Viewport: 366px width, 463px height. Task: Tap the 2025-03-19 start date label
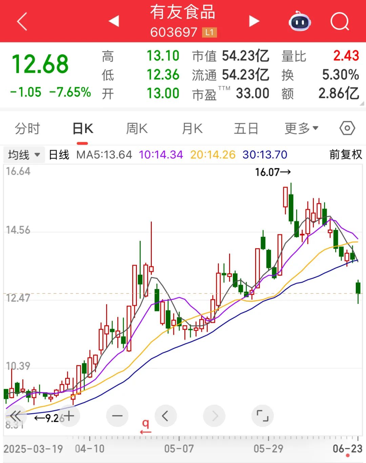coord(33,449)
